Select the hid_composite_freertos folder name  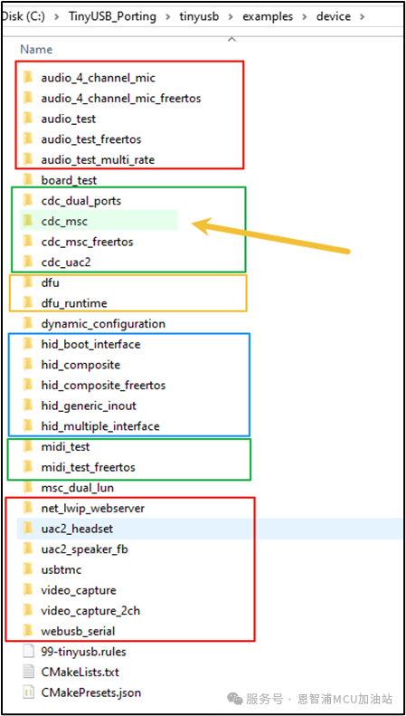103,385
